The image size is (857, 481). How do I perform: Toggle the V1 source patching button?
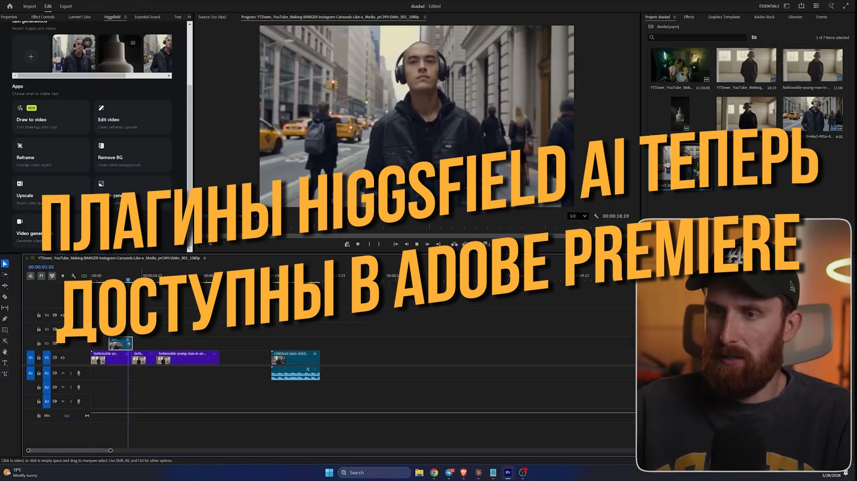pos(30,358)
